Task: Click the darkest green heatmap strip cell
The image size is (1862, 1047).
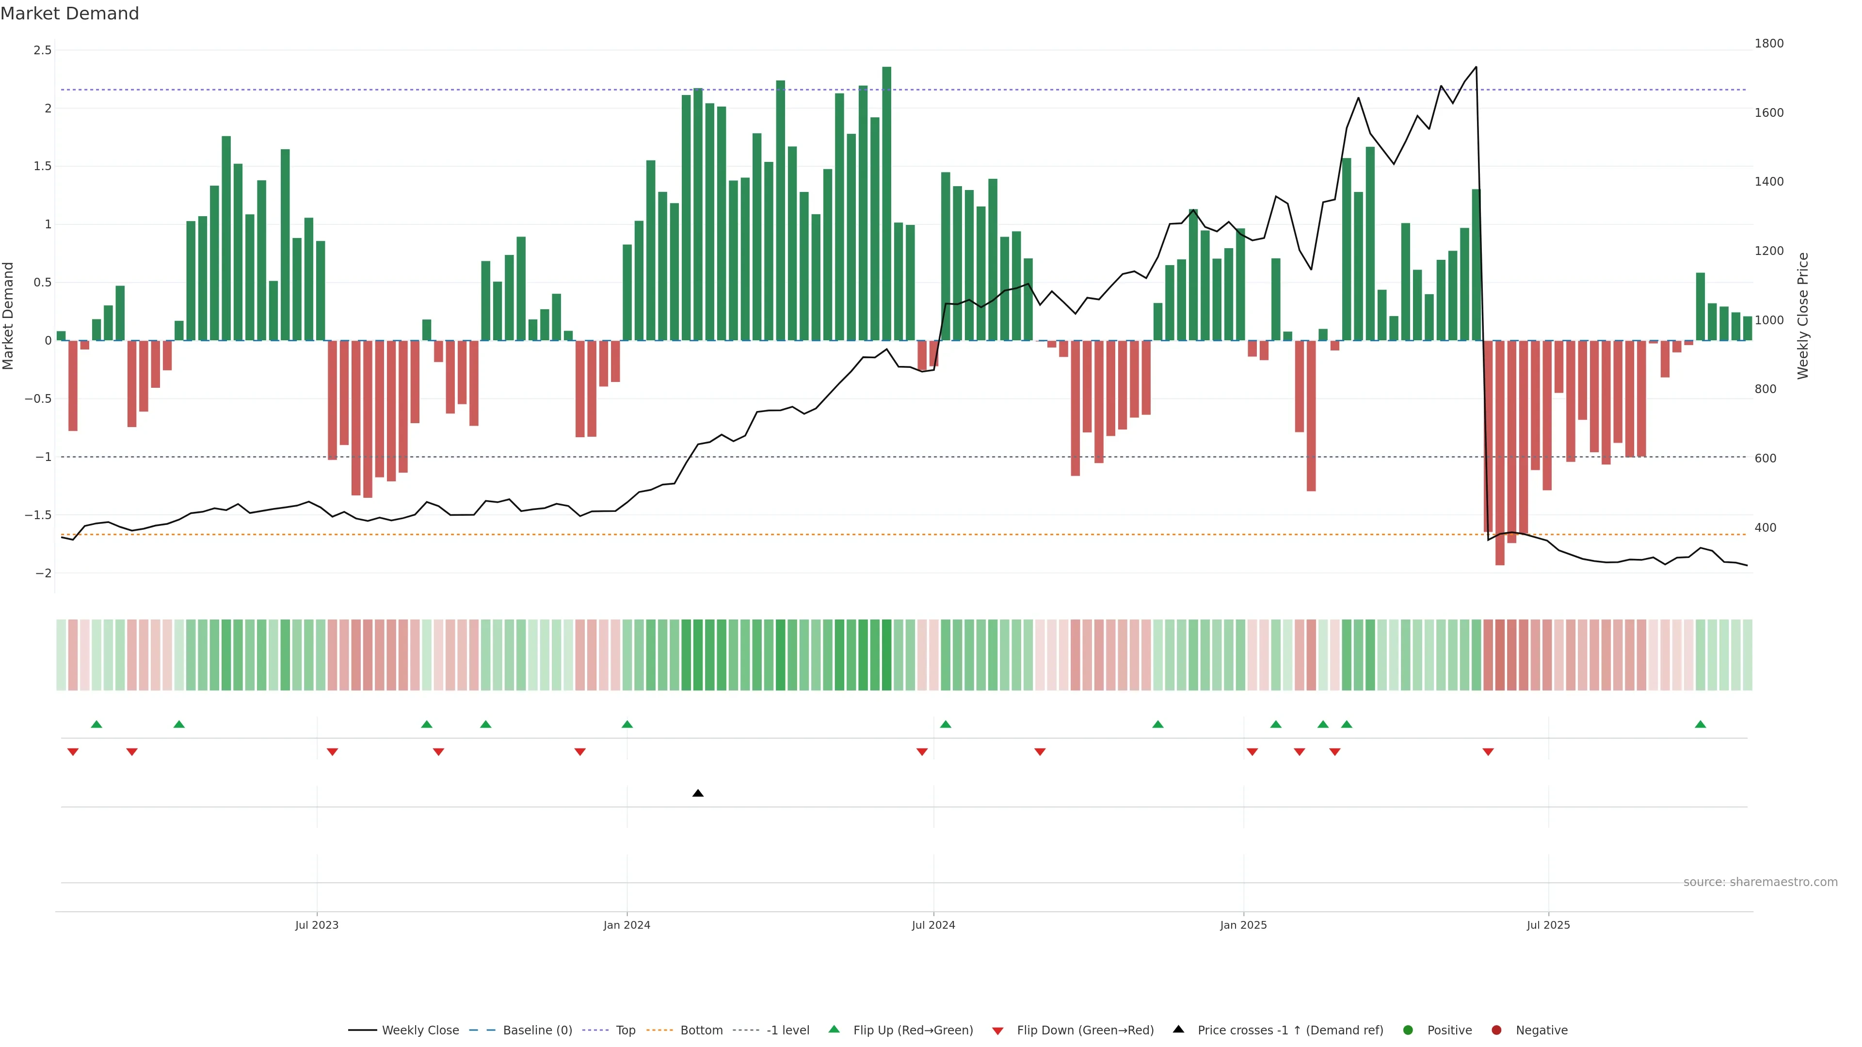Action: click(x=886, y=655)
